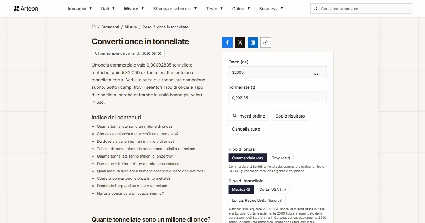The image size is (425, 223).
Task: Copy page link icon
Action: pyautogui.click(x=266, y=42)
